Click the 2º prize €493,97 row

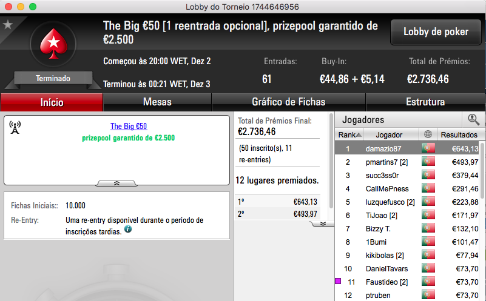pyautogui.click(x=277, y=213)
